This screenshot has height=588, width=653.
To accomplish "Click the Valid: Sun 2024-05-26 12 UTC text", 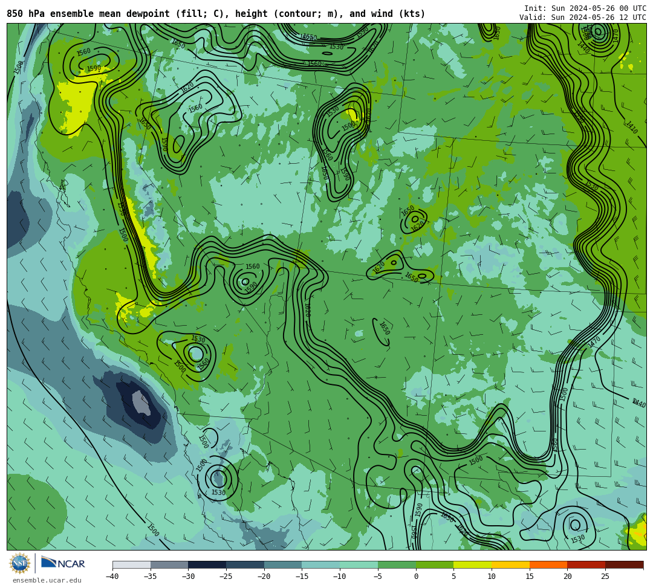I will [x=583, y=18].
